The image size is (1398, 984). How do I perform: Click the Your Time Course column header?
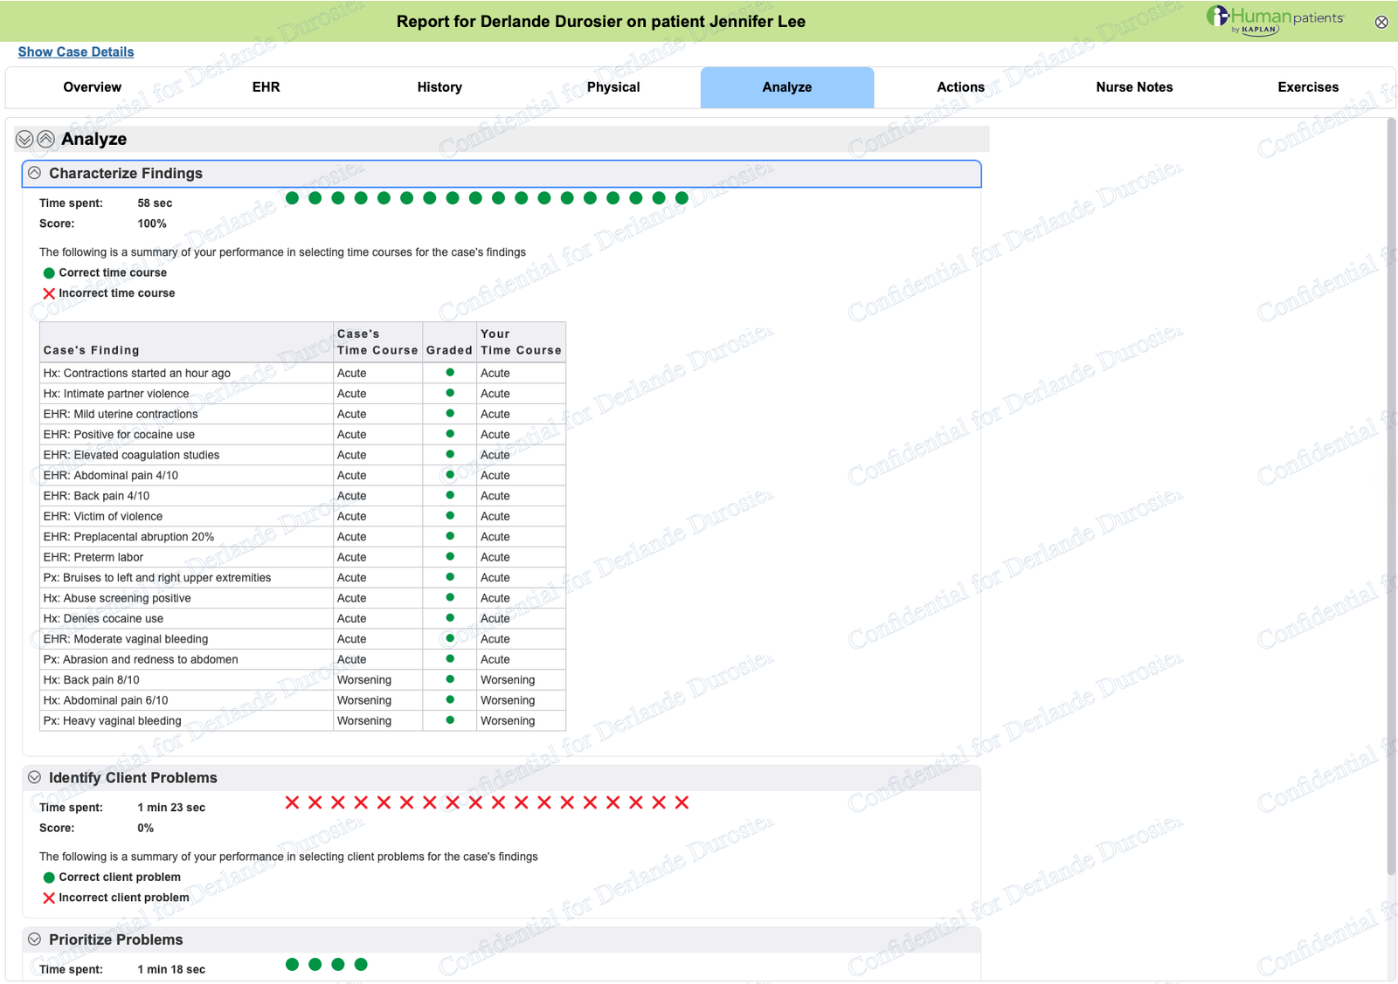(521, 342)
